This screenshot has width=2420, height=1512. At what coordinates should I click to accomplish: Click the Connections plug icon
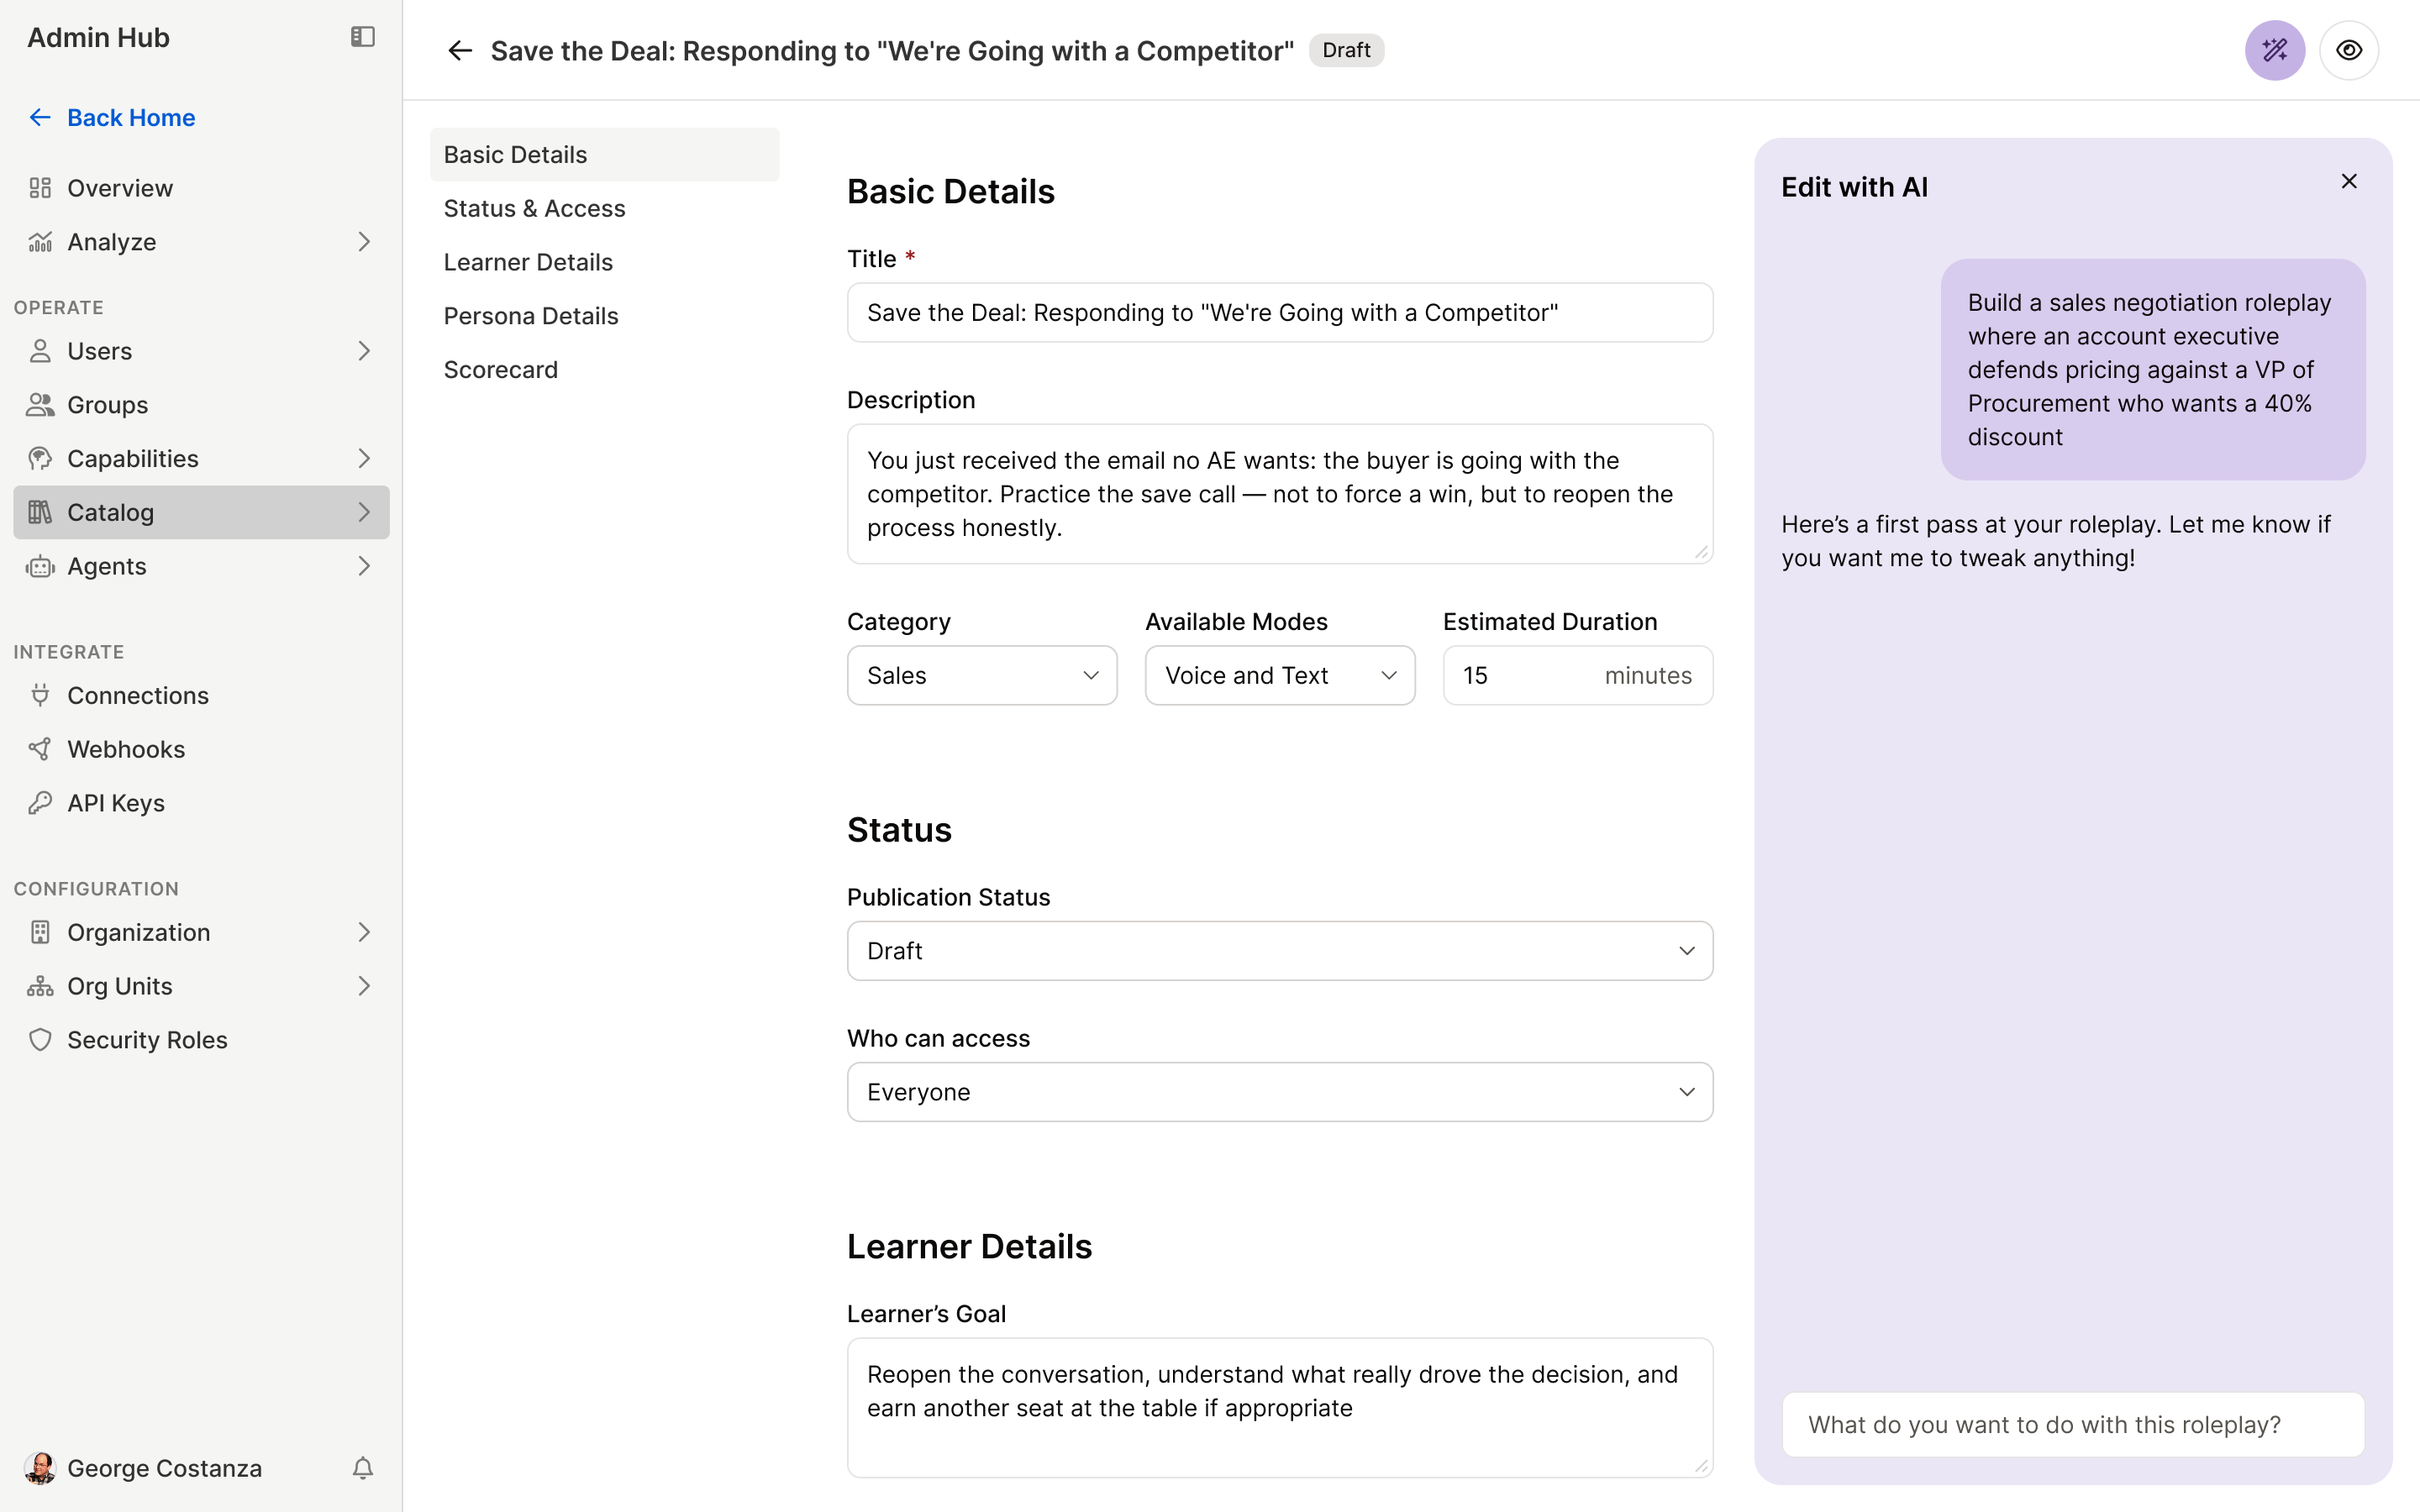tap(40, 695)
